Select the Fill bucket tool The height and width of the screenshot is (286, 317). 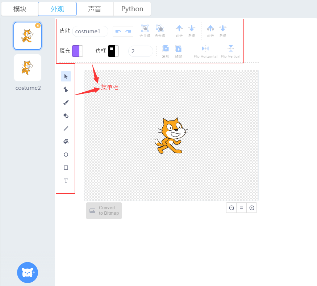66,142
